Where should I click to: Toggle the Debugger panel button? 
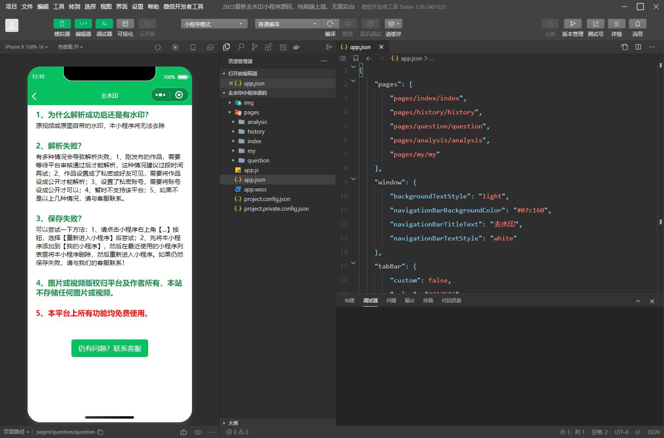point(104,24)
